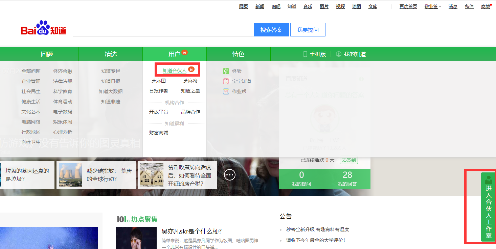
Task: Open the 品牌合作 link
Action: [190, 112]
